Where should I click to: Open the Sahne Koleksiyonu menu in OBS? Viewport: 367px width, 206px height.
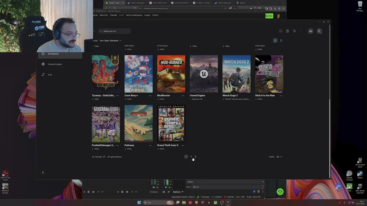[134, 15]
